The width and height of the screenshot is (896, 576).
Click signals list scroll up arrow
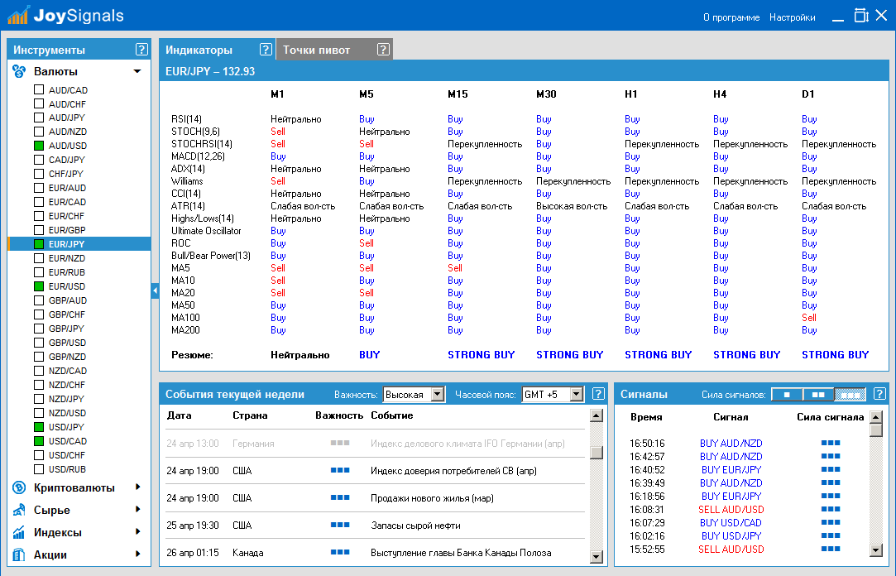(x=875, y=416)
